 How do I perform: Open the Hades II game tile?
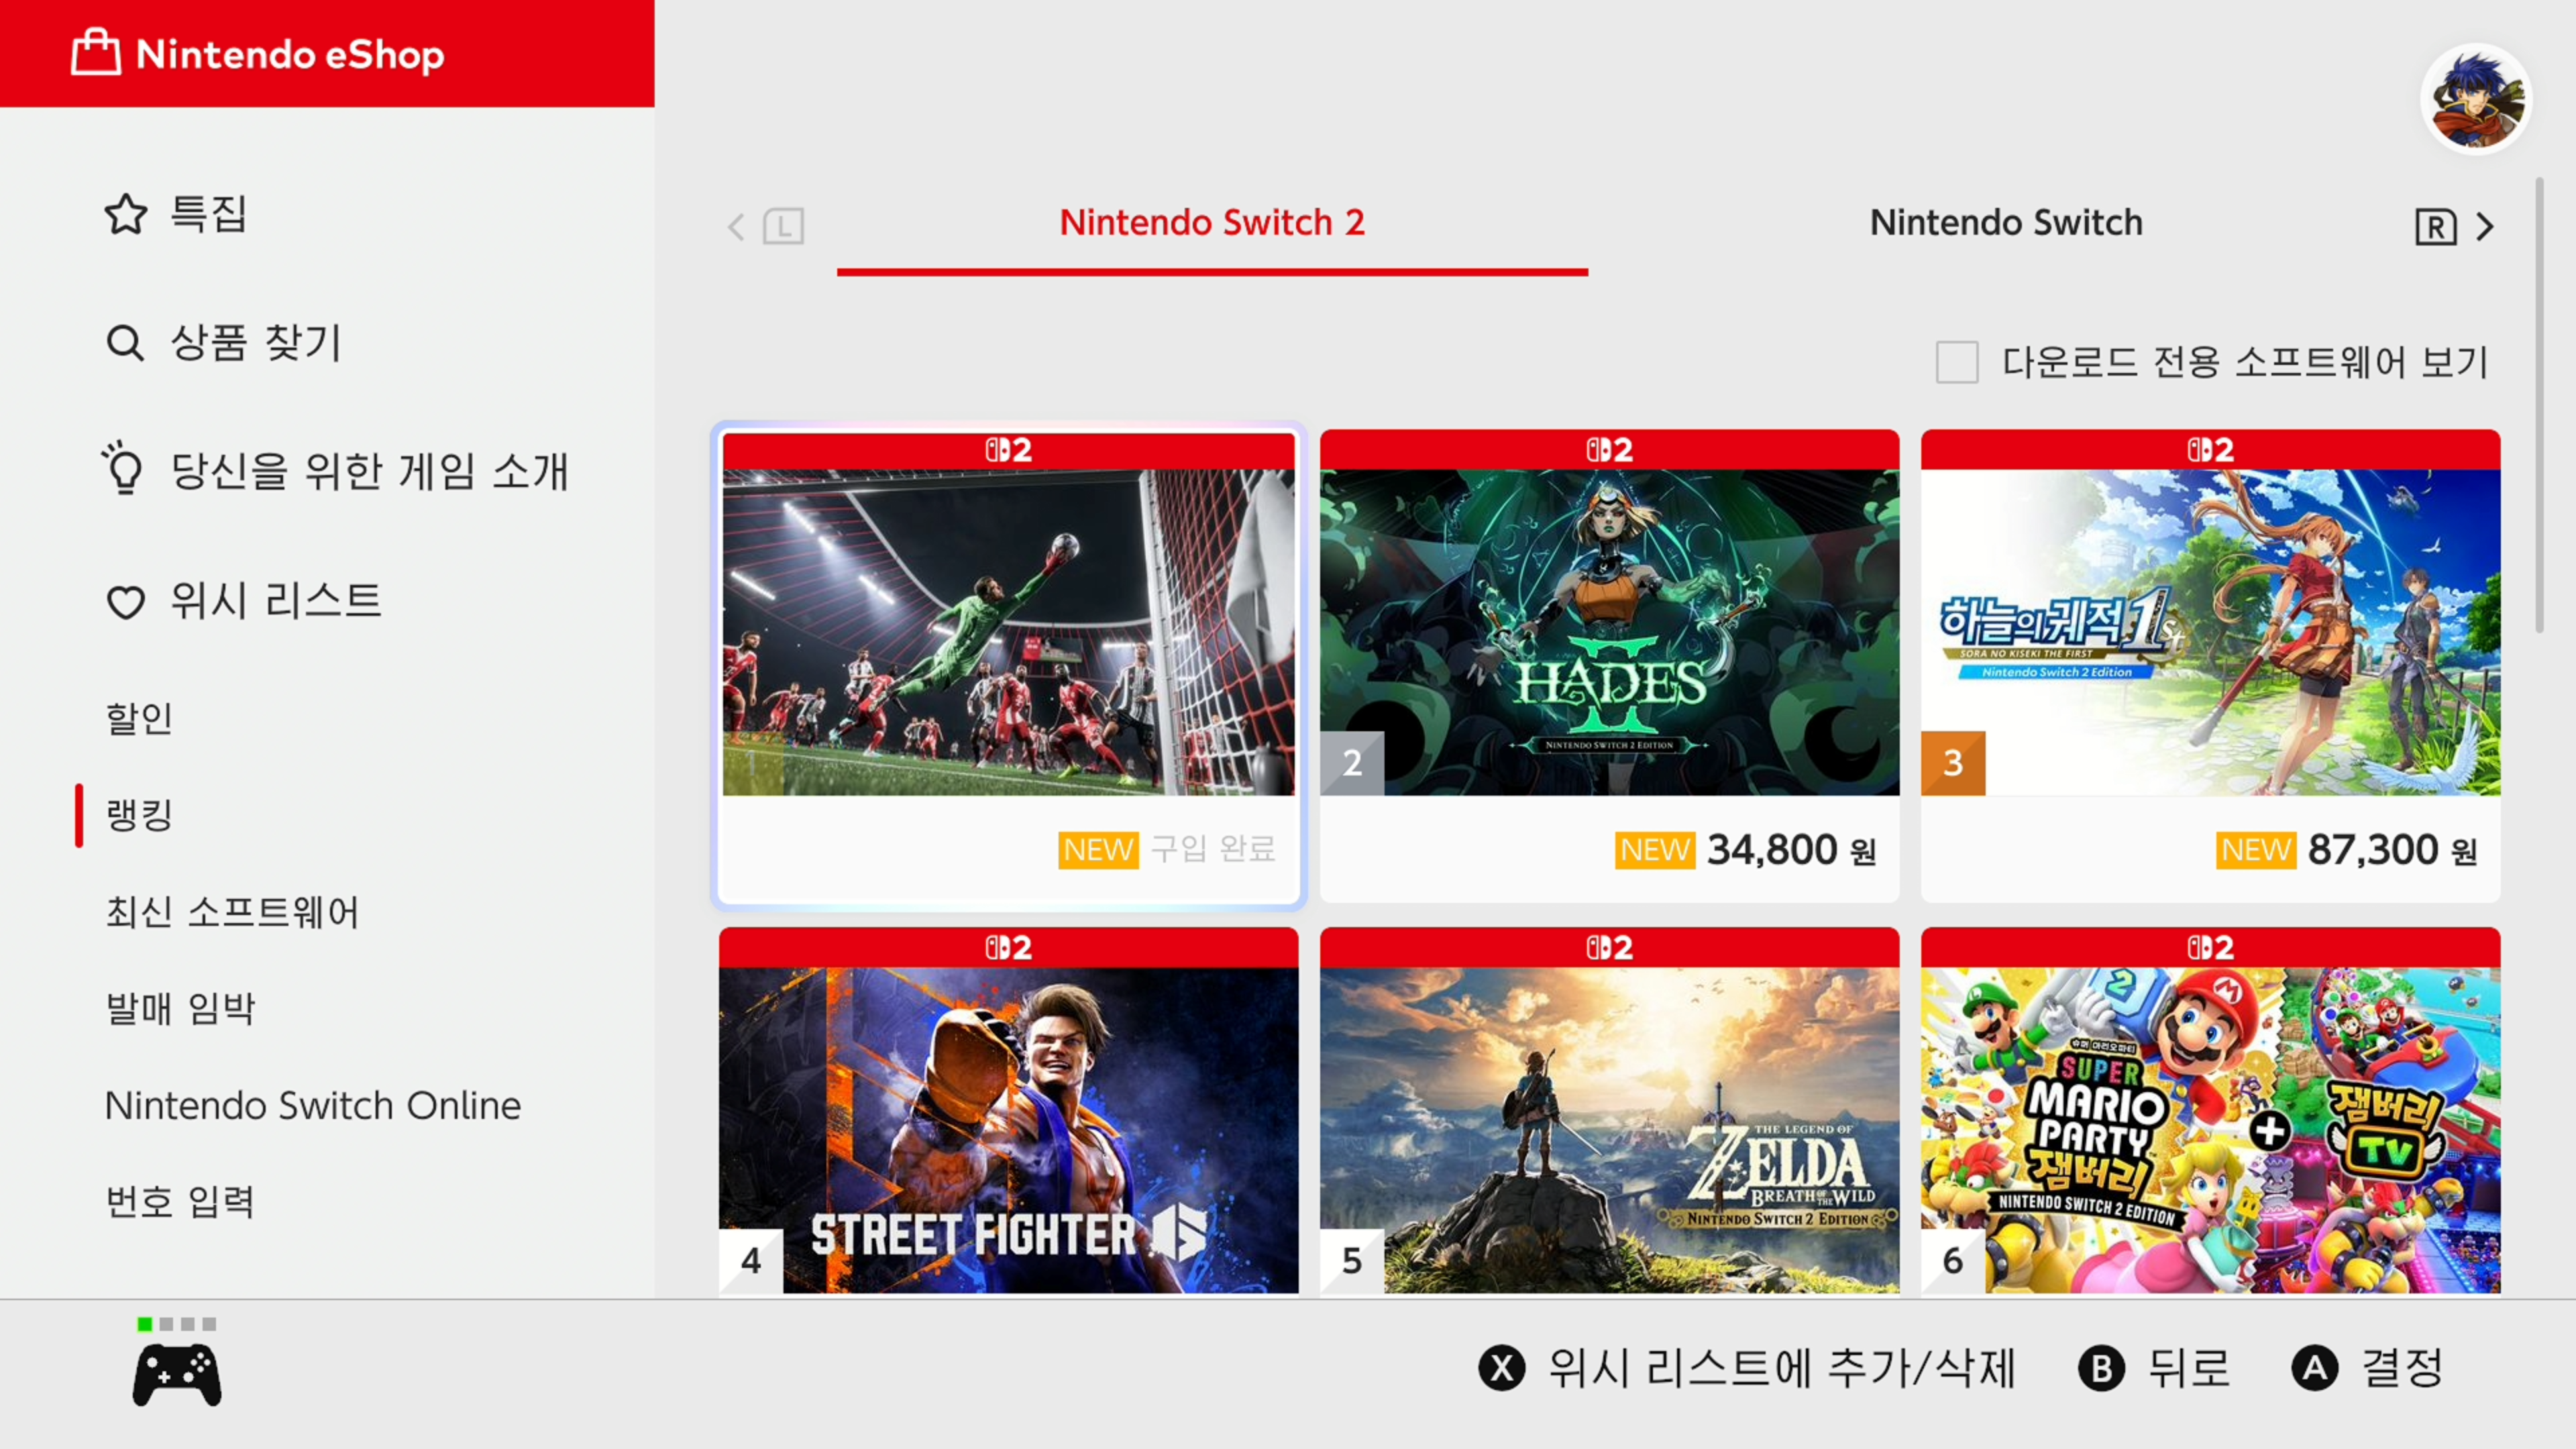[x=1609, y=666]
